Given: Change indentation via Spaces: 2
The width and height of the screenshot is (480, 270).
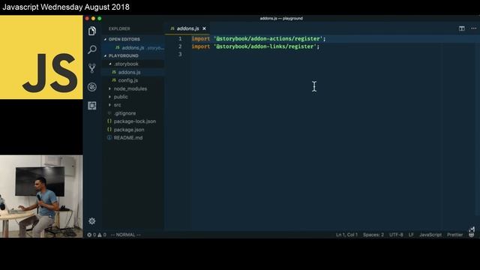Looking at the screenshot, I should click(x=373, y=235).
